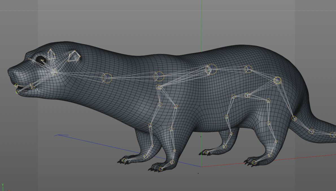Select the front shoulder joint
This screenshot has width=336, height=191.
[159, 87]
